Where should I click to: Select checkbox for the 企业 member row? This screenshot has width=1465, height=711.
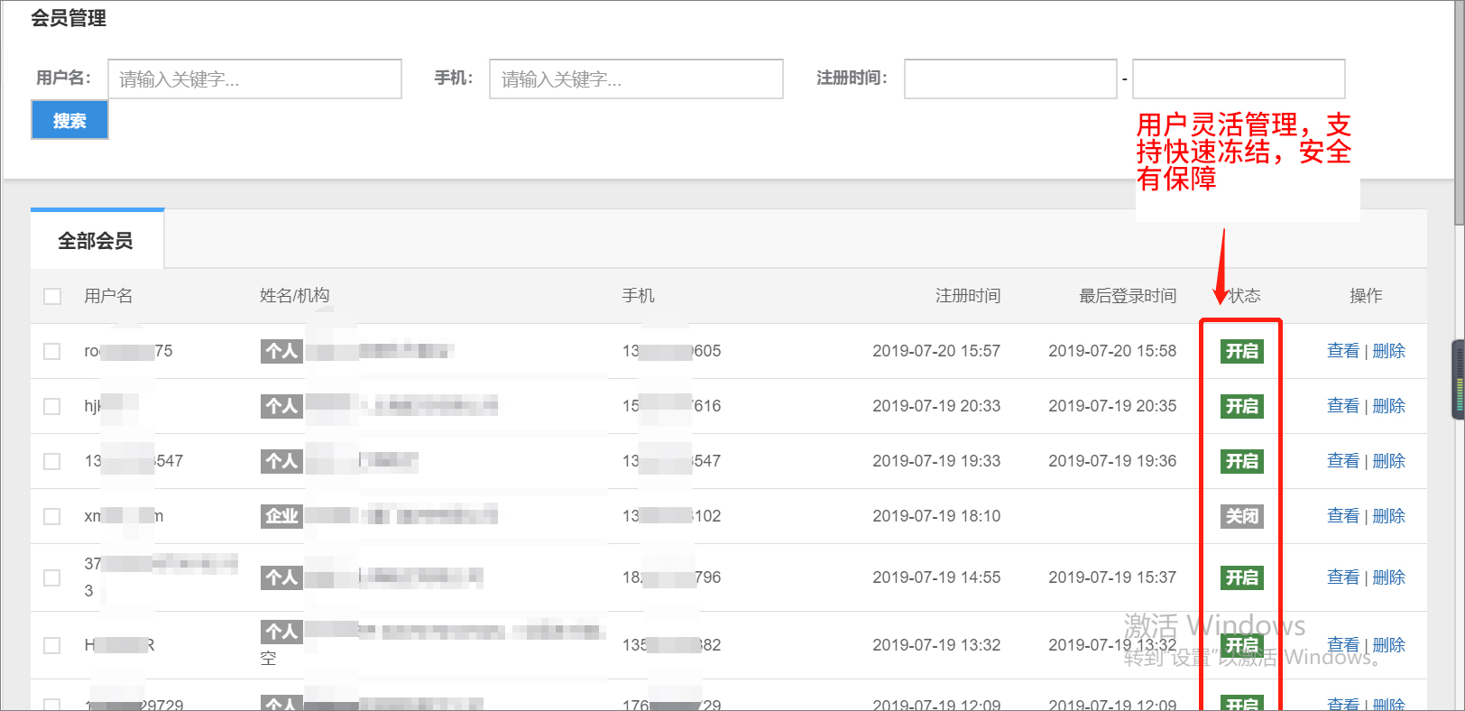pyautogui.click(x=52, y=516)
